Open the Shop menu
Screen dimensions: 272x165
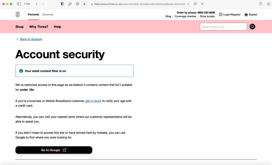tap(19, 27)
